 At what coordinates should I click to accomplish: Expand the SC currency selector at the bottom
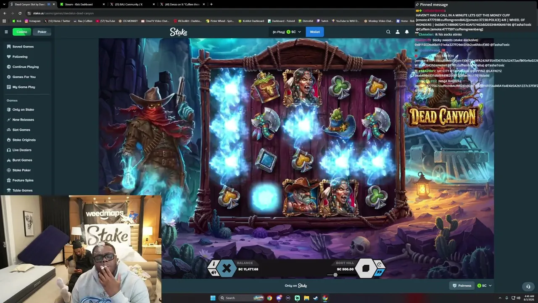pos(484,286)
